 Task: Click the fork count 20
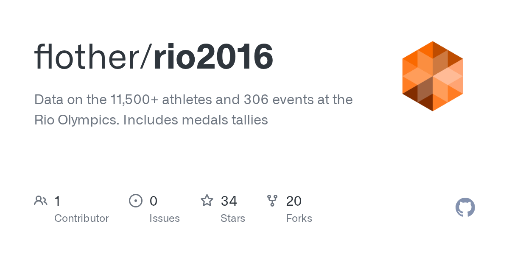[294, 201]
